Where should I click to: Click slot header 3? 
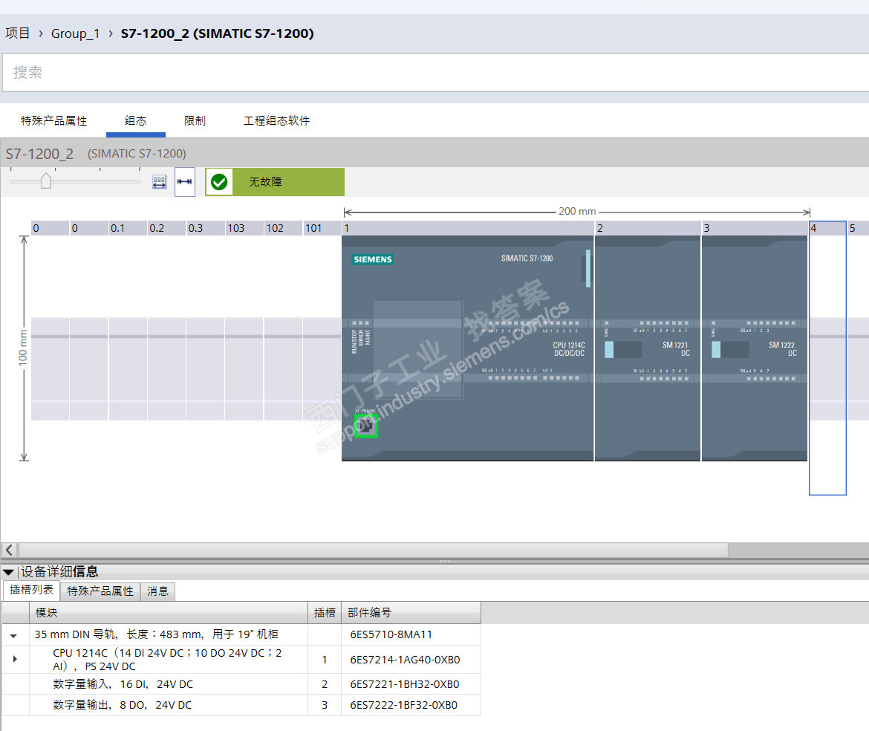[x=755, y=228]
